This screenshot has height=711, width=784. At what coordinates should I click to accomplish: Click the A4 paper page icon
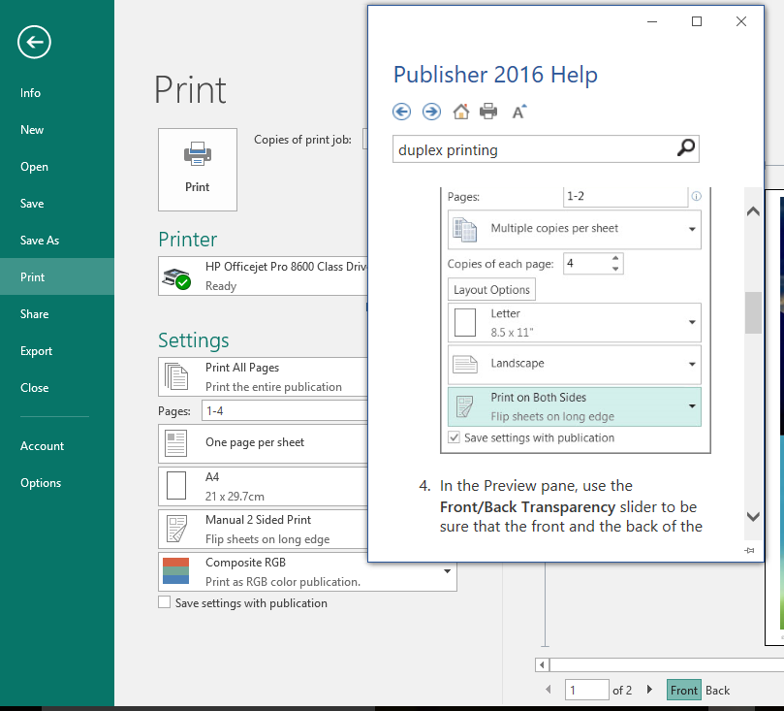click(x=176, y=486)
